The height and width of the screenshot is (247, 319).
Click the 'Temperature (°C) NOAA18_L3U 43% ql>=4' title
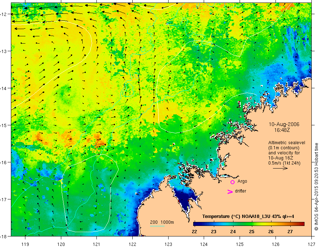[248, 216]
